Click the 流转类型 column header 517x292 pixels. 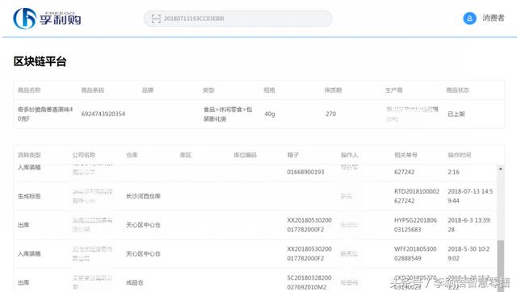coord(29,155)
